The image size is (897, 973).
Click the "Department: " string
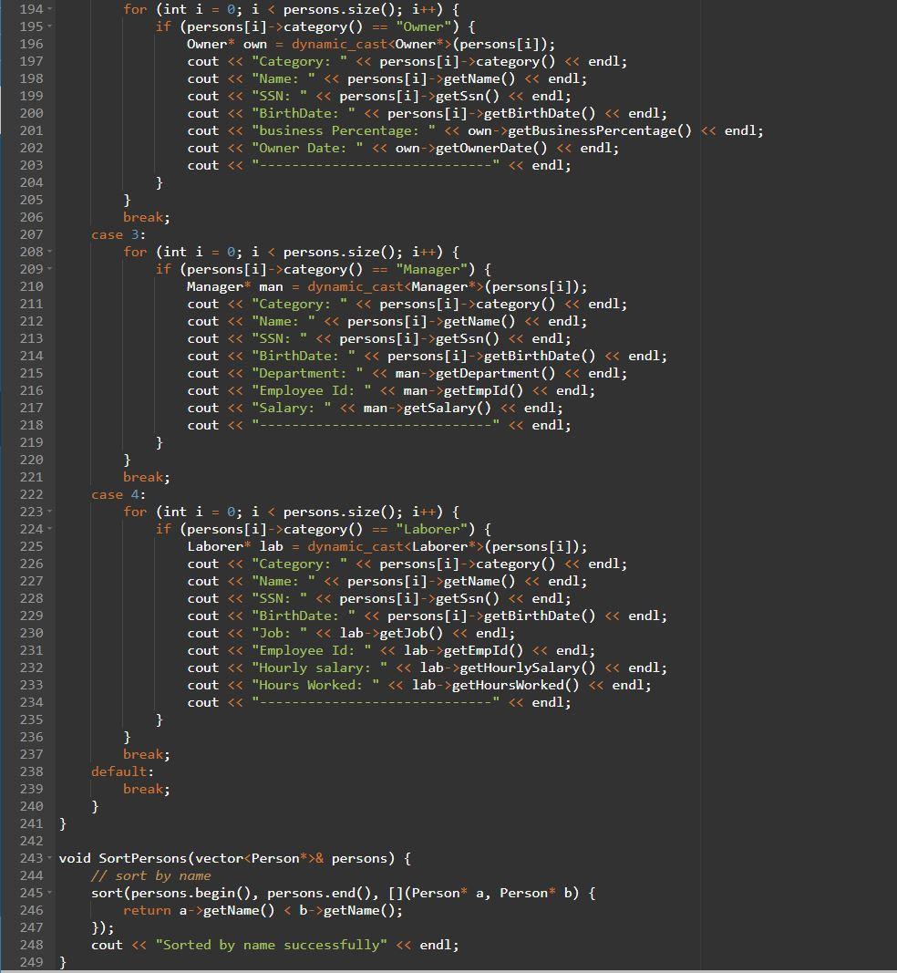click(307, 374)
